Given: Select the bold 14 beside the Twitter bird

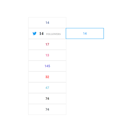Looking at the screenshot, I should pyautogui.click(x=41, y=34).
